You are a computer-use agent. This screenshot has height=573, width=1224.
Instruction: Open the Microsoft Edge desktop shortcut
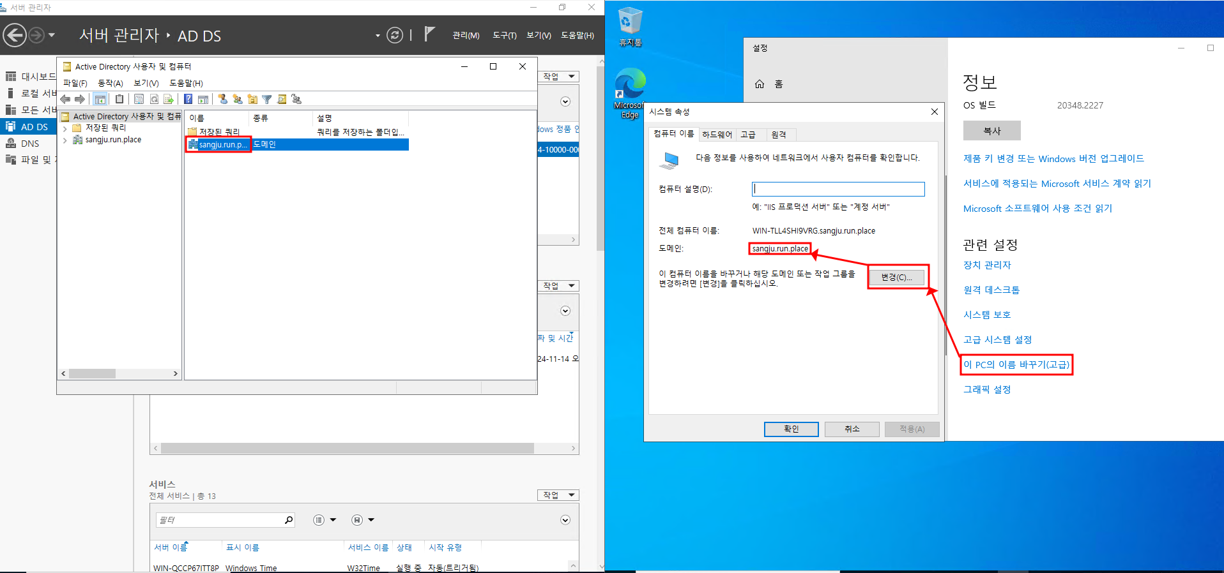tap(630, 93)
